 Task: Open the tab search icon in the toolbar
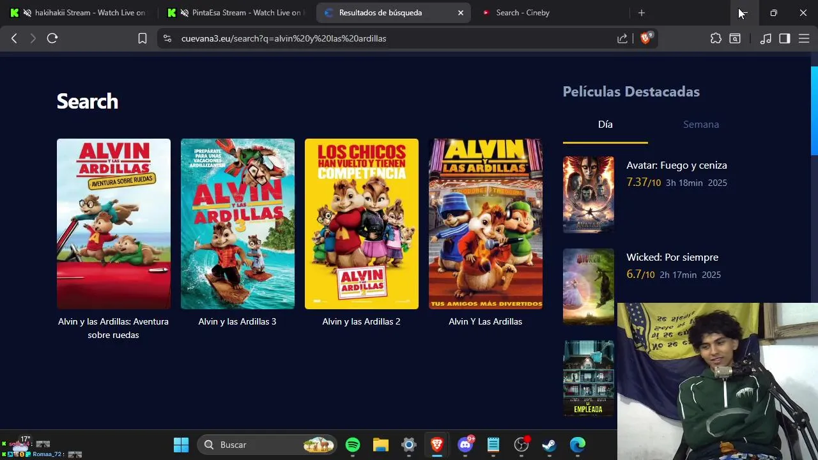[735, 38]
